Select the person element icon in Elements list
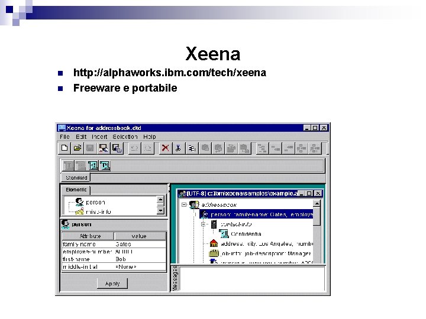 [x=79, y=202]
